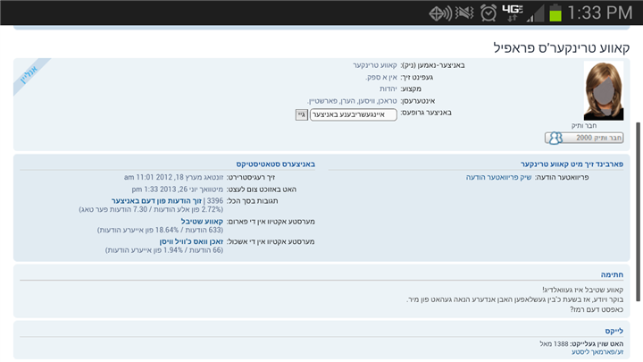The height and width of the screenshot is (362, 643).
Task: Click the חבר ותיק 2000 rank badge
Action: pyautogui.click(x=584, y=138)
